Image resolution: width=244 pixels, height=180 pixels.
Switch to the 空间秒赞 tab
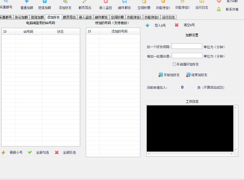pos(117,17)
